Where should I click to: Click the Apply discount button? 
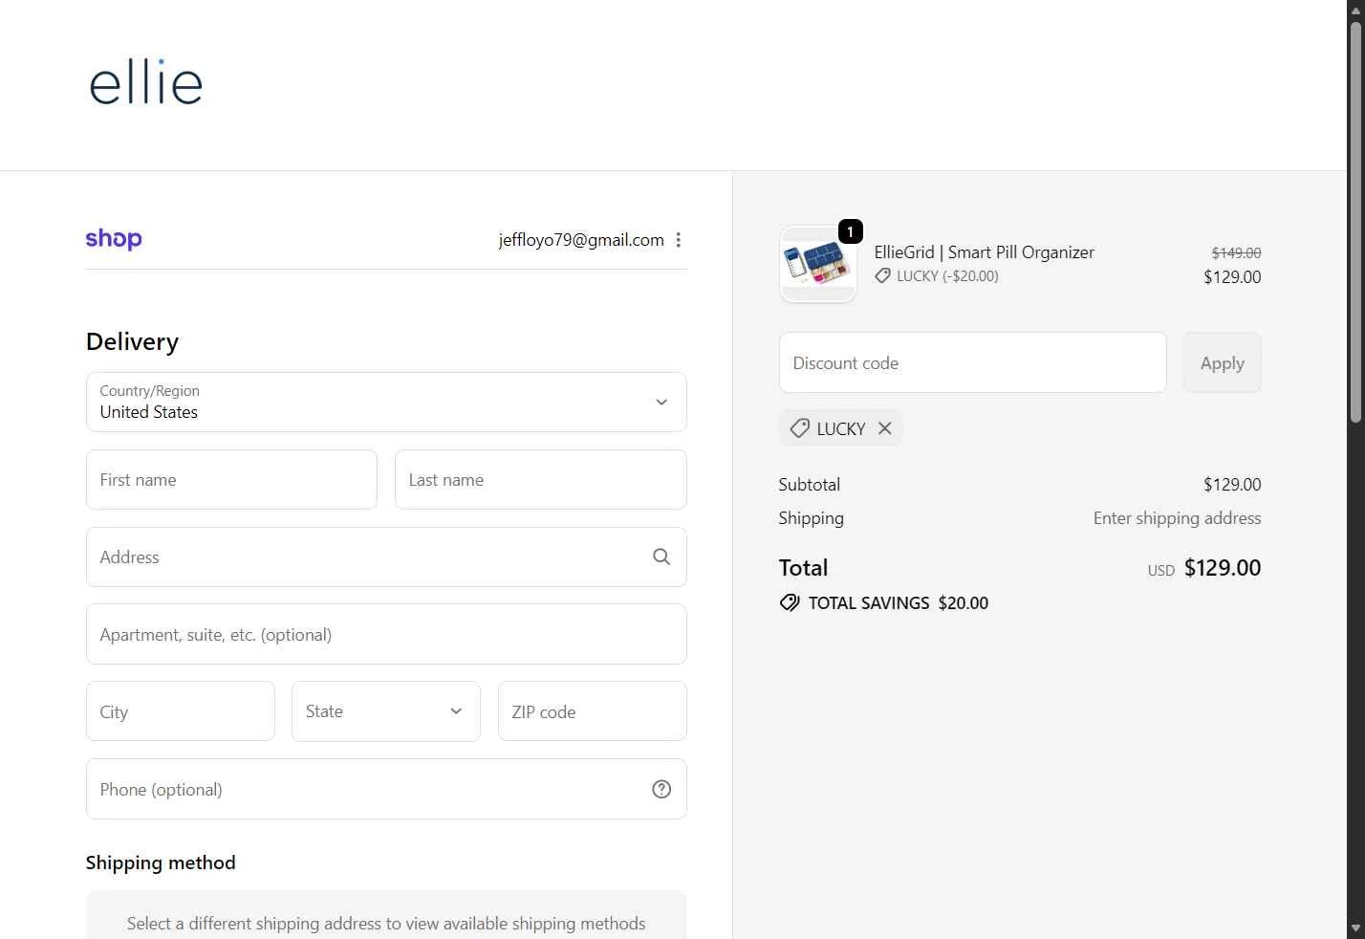(x=1223, y=362)
